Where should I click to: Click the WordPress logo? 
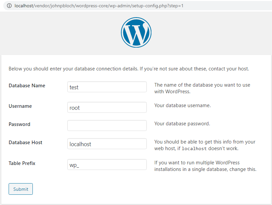(136, 32)
